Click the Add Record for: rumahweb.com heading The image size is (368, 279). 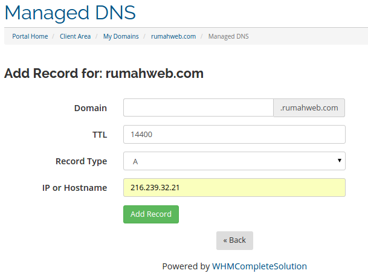tap(104, 73)
